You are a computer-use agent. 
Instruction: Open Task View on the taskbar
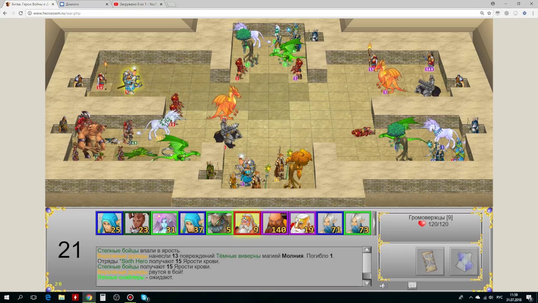tap(34, 298)
